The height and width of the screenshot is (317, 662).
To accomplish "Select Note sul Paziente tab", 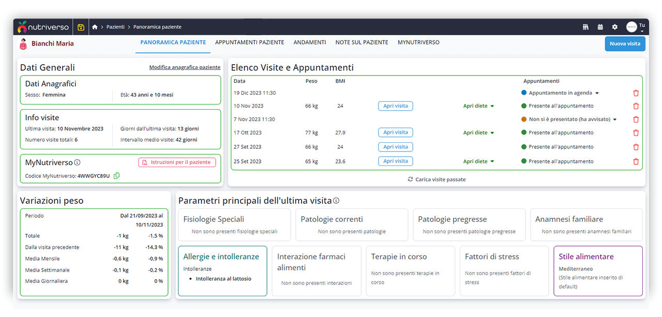I will coord(362,42).
